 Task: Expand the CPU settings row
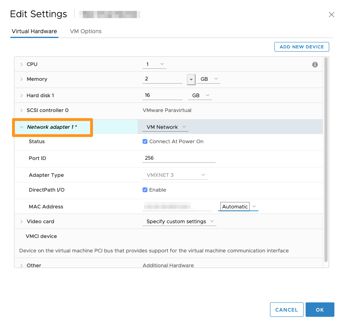point(21,64)
